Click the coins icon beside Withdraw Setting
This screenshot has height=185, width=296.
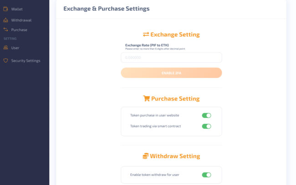tap(146, 156)
